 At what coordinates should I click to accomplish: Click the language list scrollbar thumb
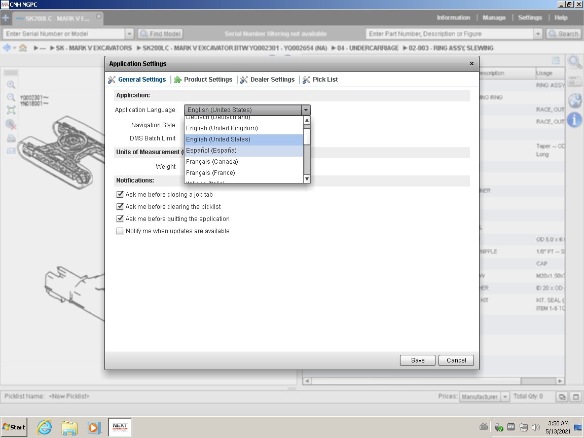[307, 136]
